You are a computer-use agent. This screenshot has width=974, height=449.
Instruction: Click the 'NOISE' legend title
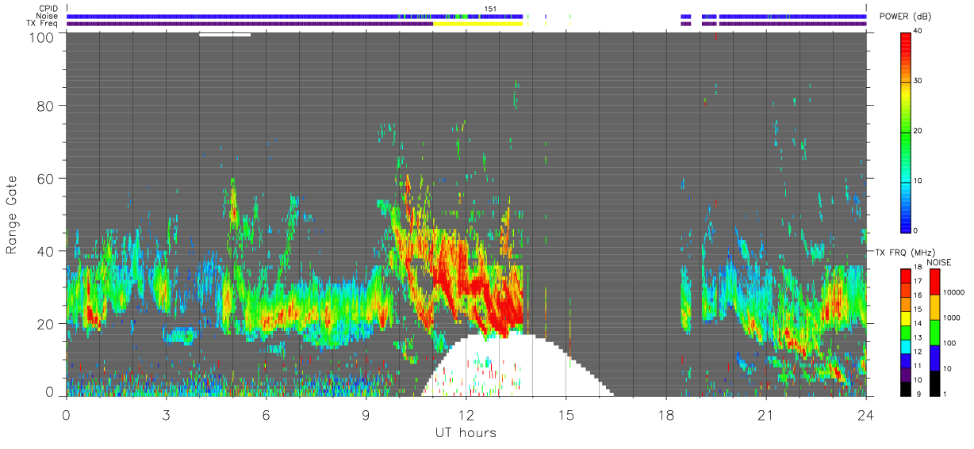click(938, 262)
